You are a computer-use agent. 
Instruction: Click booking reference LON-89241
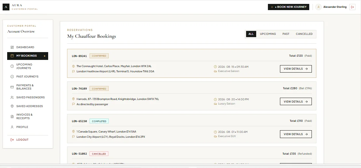point(79,56)
